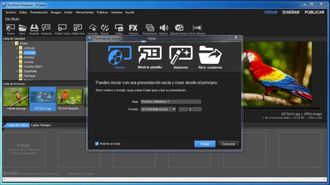Select the Coches folder
The height and width of the screenshot is (185, 330).
tap(29, 62)
